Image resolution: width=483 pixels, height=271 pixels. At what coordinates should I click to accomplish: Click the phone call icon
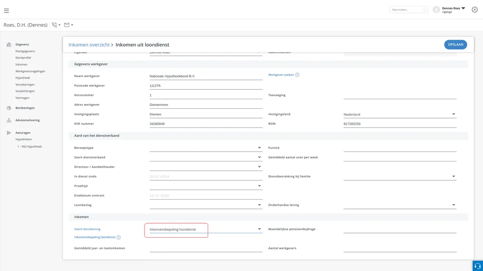[x=55, y=25]
